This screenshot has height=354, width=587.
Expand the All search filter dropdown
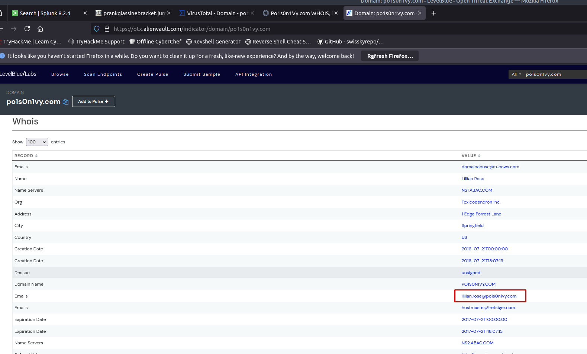516,74
